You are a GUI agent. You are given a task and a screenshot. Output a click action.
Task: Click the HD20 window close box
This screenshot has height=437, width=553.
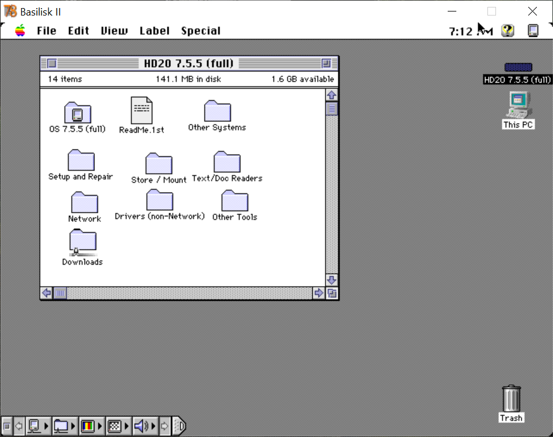click(x=52, y=63)
